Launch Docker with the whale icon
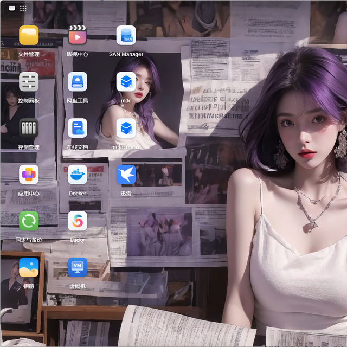Screen dimensions: 347x347 [x=78, y=175]
